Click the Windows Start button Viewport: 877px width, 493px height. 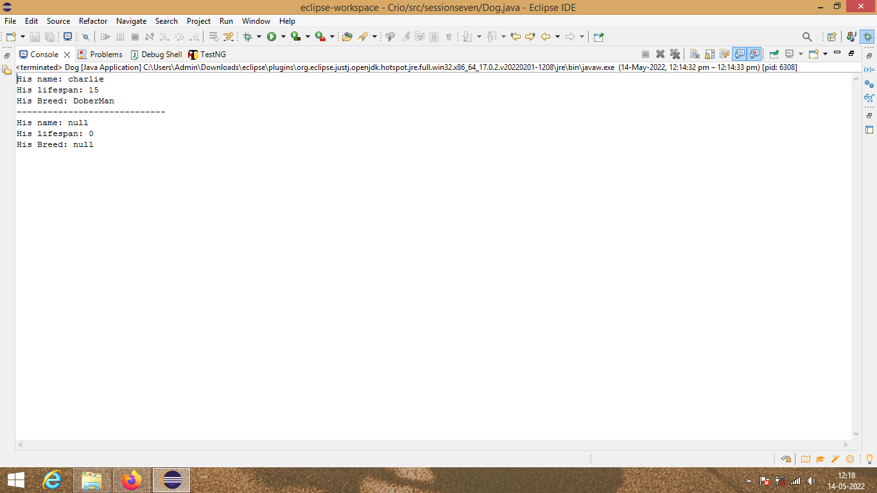tap(16, 480)
